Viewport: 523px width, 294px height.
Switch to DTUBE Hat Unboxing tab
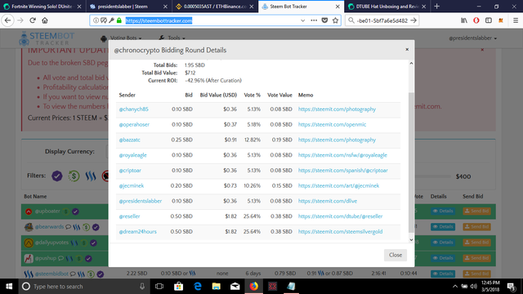(387, 7)
